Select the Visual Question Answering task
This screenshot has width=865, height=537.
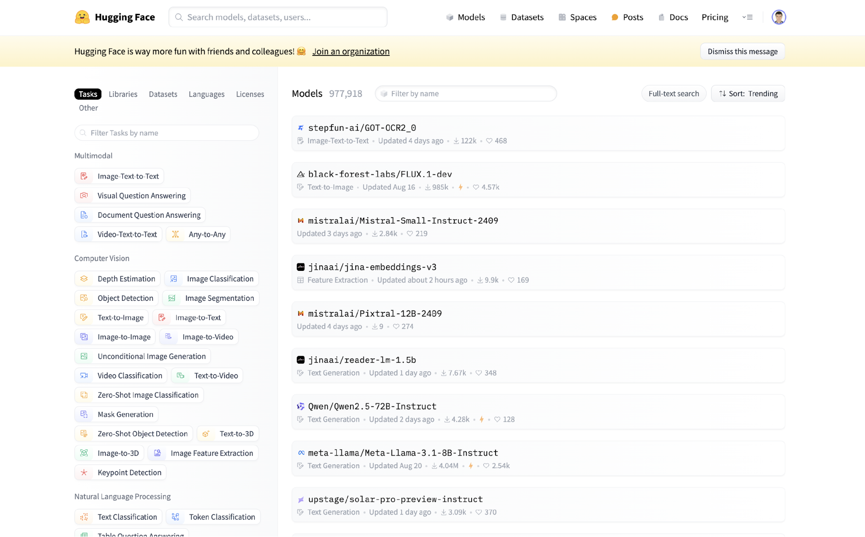pyautogui.click(x=132, y=196)
